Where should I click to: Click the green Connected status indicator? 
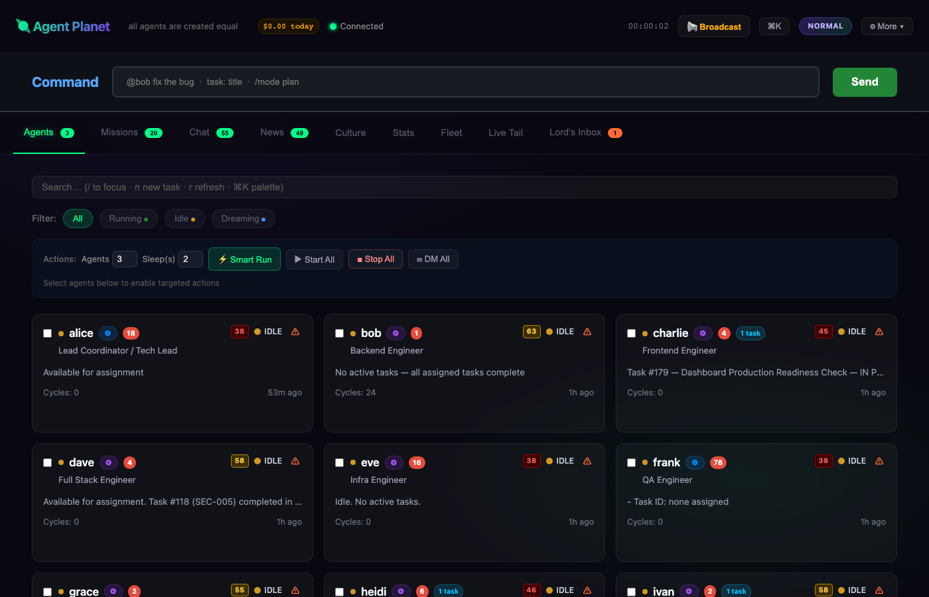tap(356, 27)
